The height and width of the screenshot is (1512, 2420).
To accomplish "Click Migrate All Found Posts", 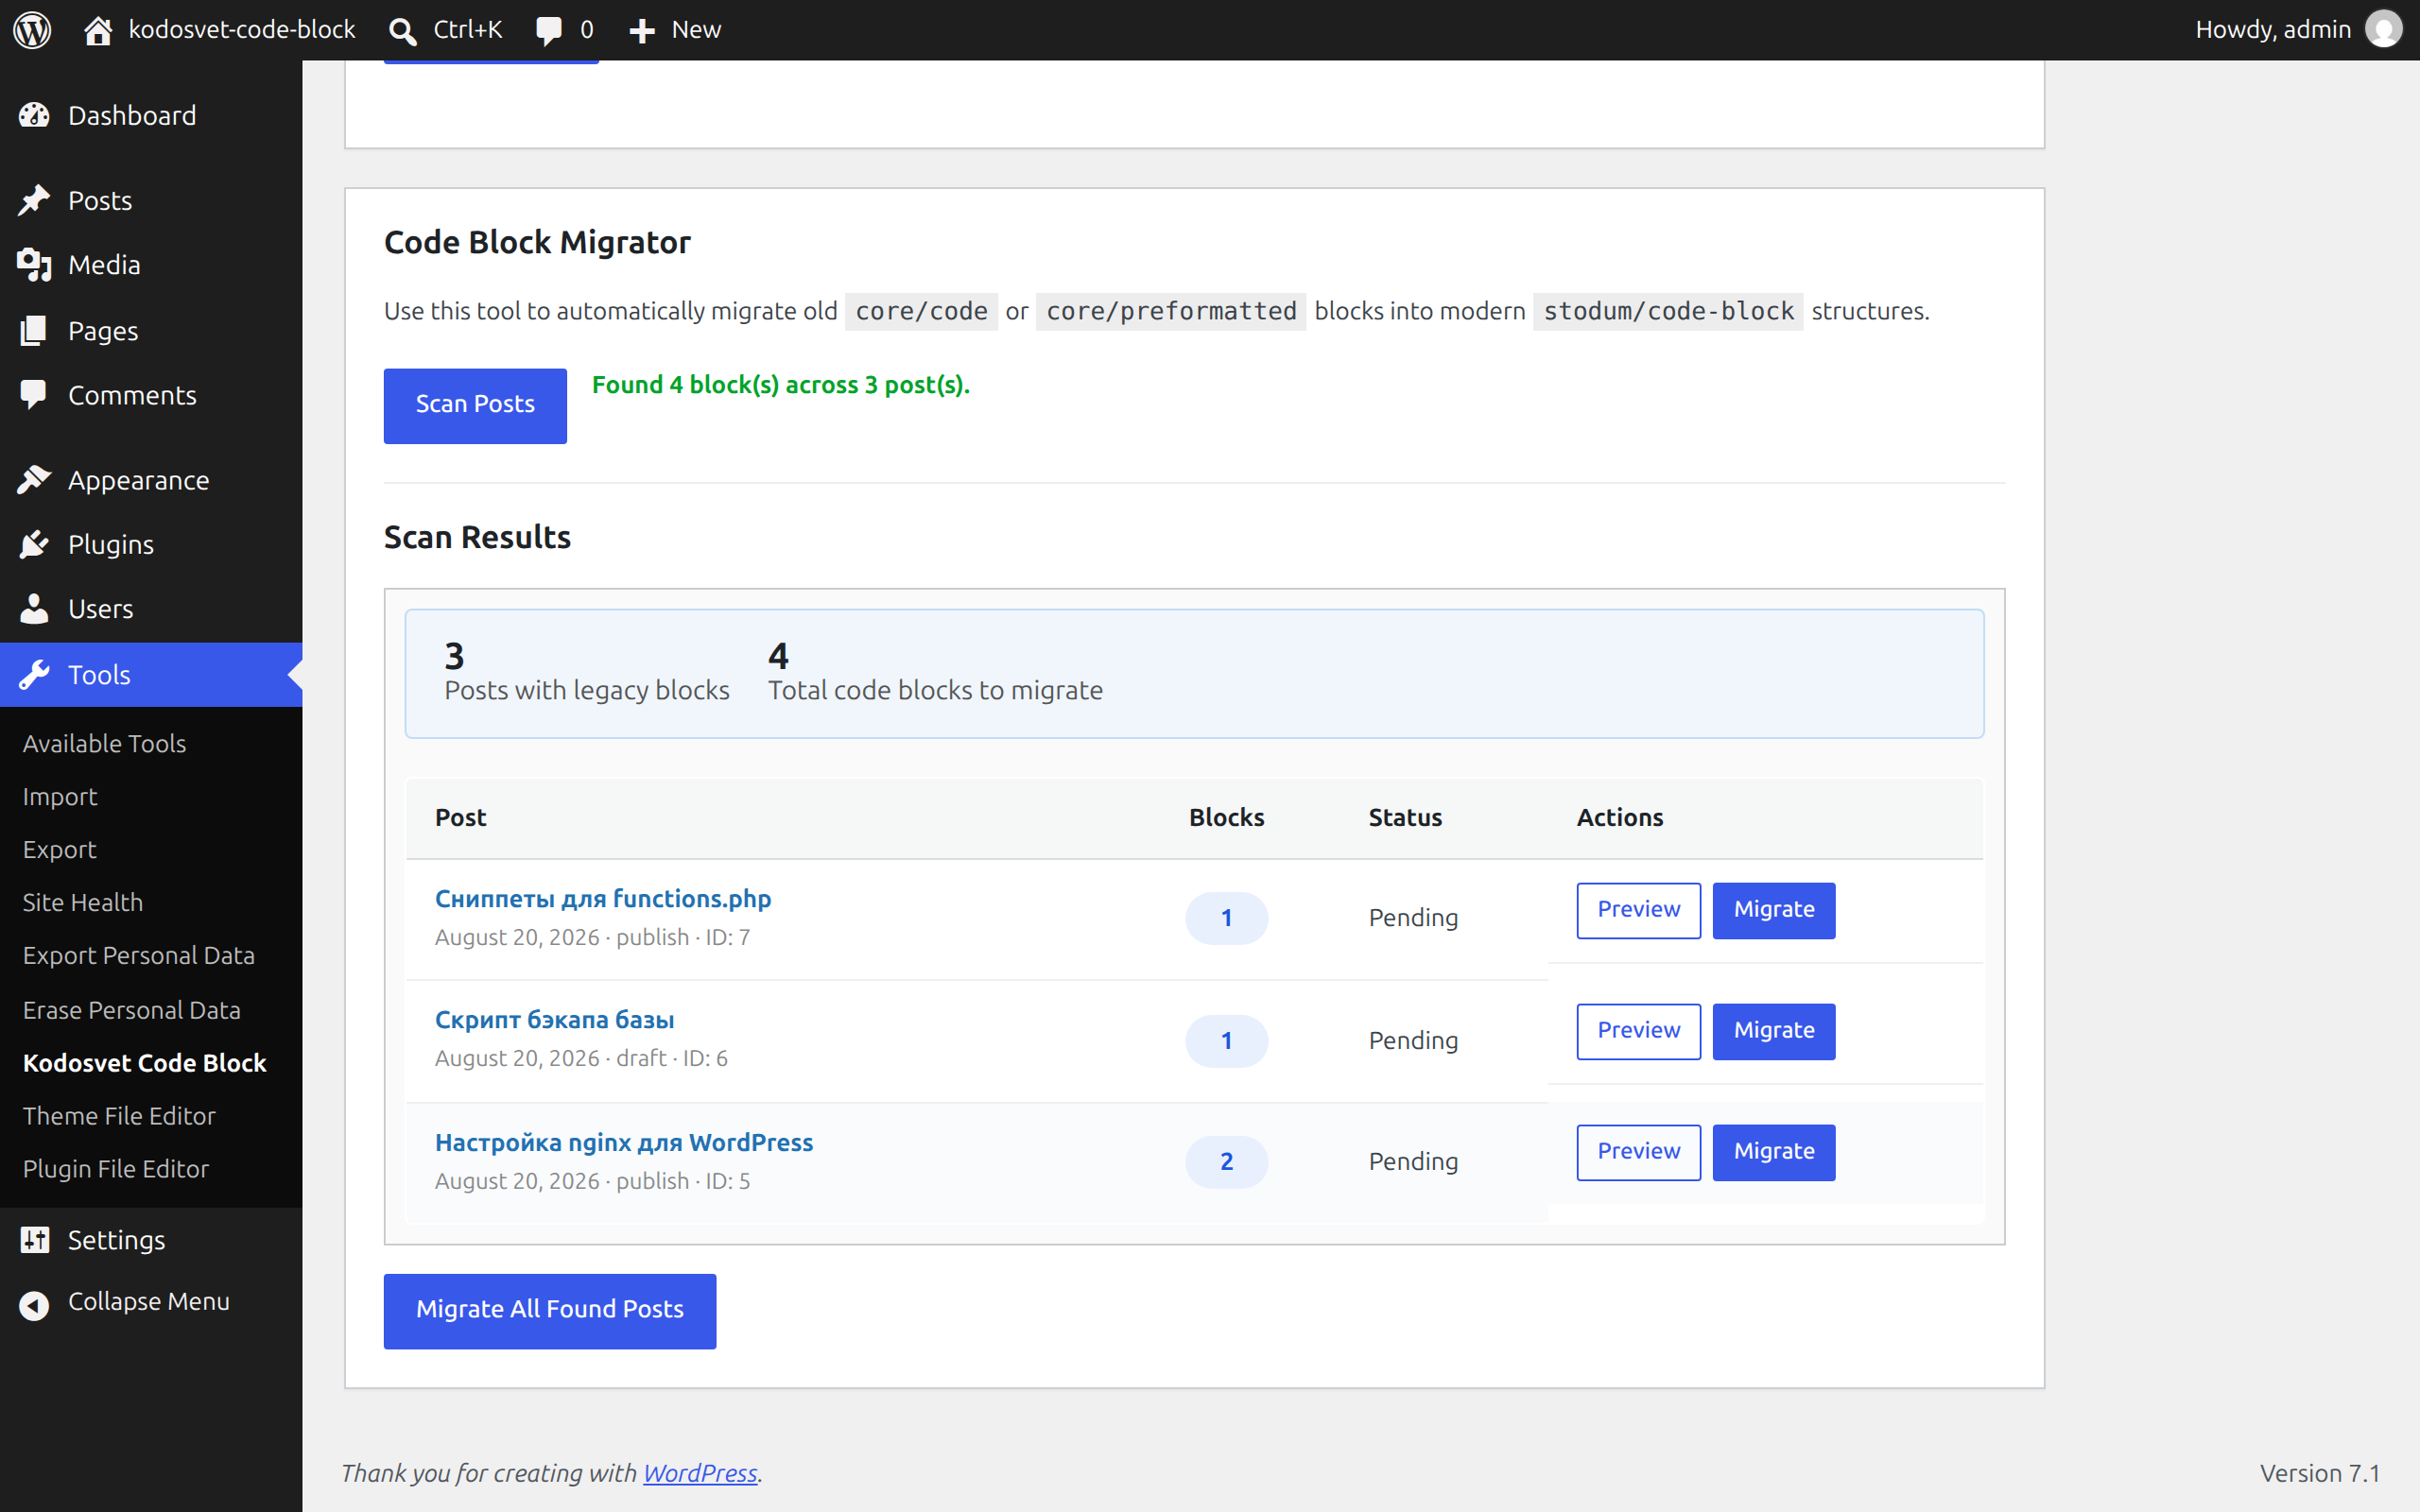I will coord(550,1310).
